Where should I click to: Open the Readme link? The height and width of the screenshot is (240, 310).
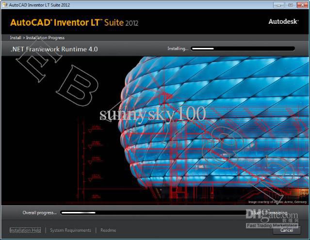(x=108, y=230)
